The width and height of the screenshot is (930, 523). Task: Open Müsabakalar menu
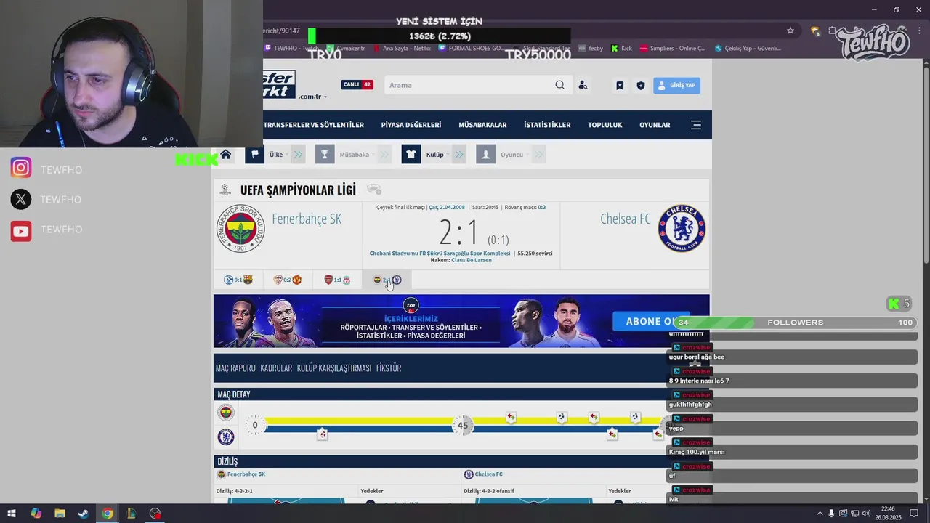(x=482, y=125)
